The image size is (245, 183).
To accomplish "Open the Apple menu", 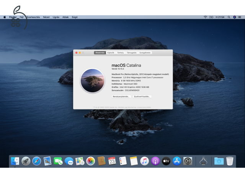I will click(5, 17).
